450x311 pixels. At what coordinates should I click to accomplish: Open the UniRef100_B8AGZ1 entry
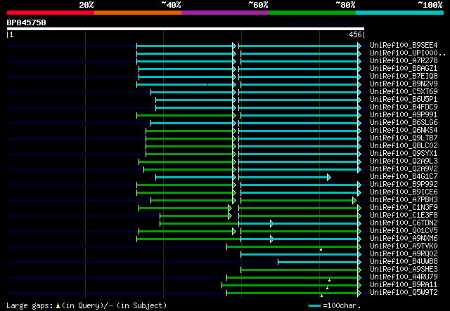coord(404,69)
